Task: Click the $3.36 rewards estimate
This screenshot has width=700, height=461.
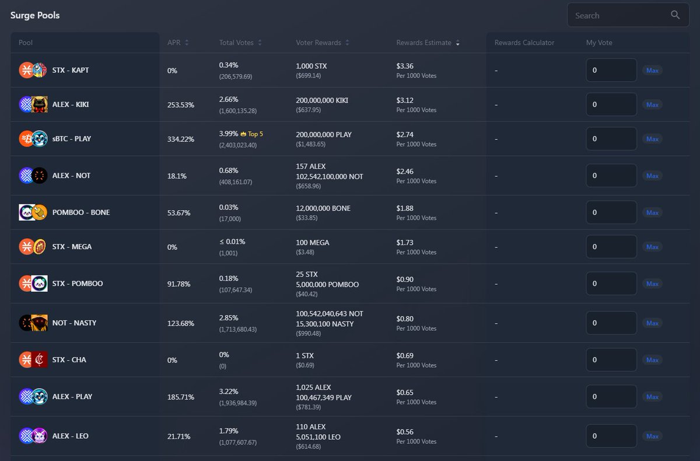Action: pyautogui.click(x=405, y=66)
